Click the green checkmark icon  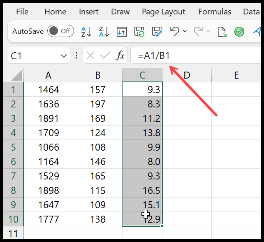coord(239,32)
